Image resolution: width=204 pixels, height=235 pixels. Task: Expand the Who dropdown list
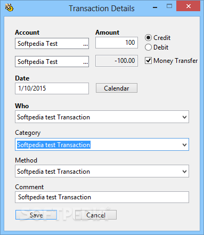(x=184, y=117)
